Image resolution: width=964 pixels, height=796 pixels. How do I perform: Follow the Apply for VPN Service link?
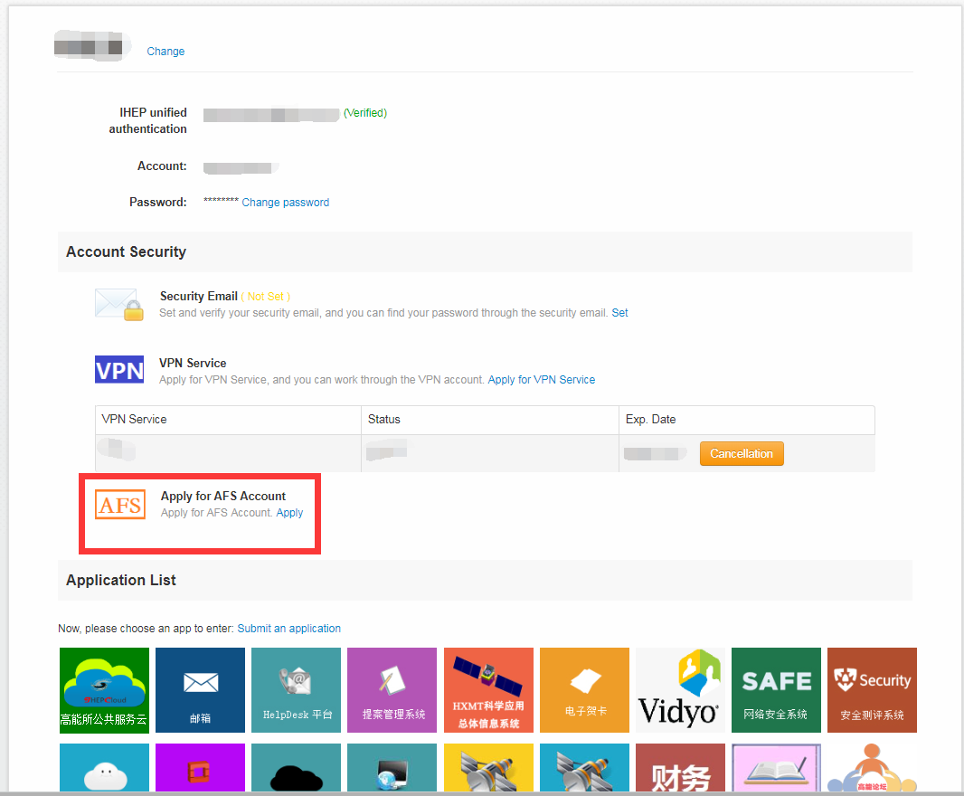pyautogui.click(x=542, y=380)
